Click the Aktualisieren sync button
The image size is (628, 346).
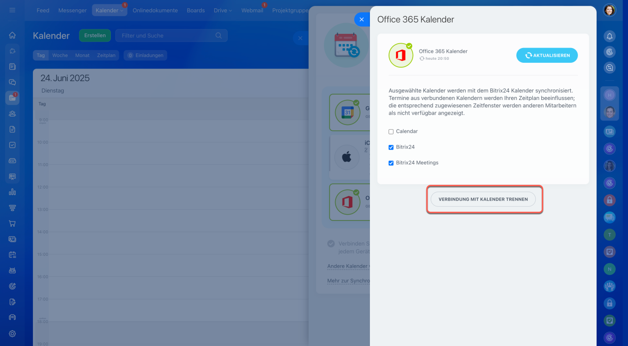tap(547, 55)
